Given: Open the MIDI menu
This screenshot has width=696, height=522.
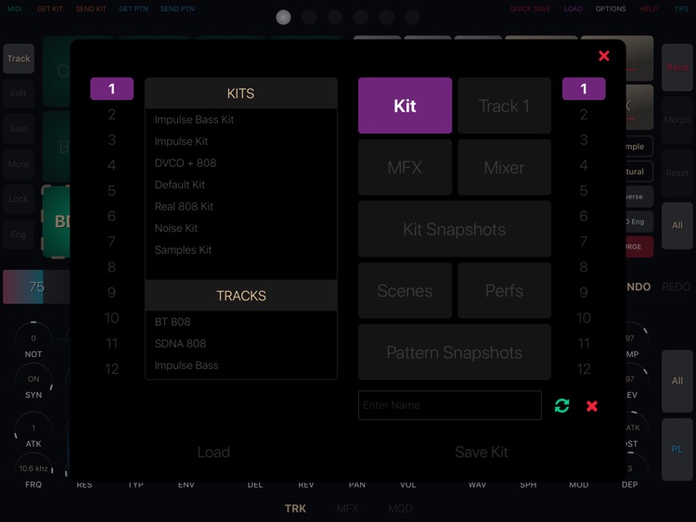Looking at the screenshot, I should [x=14, y=8].
